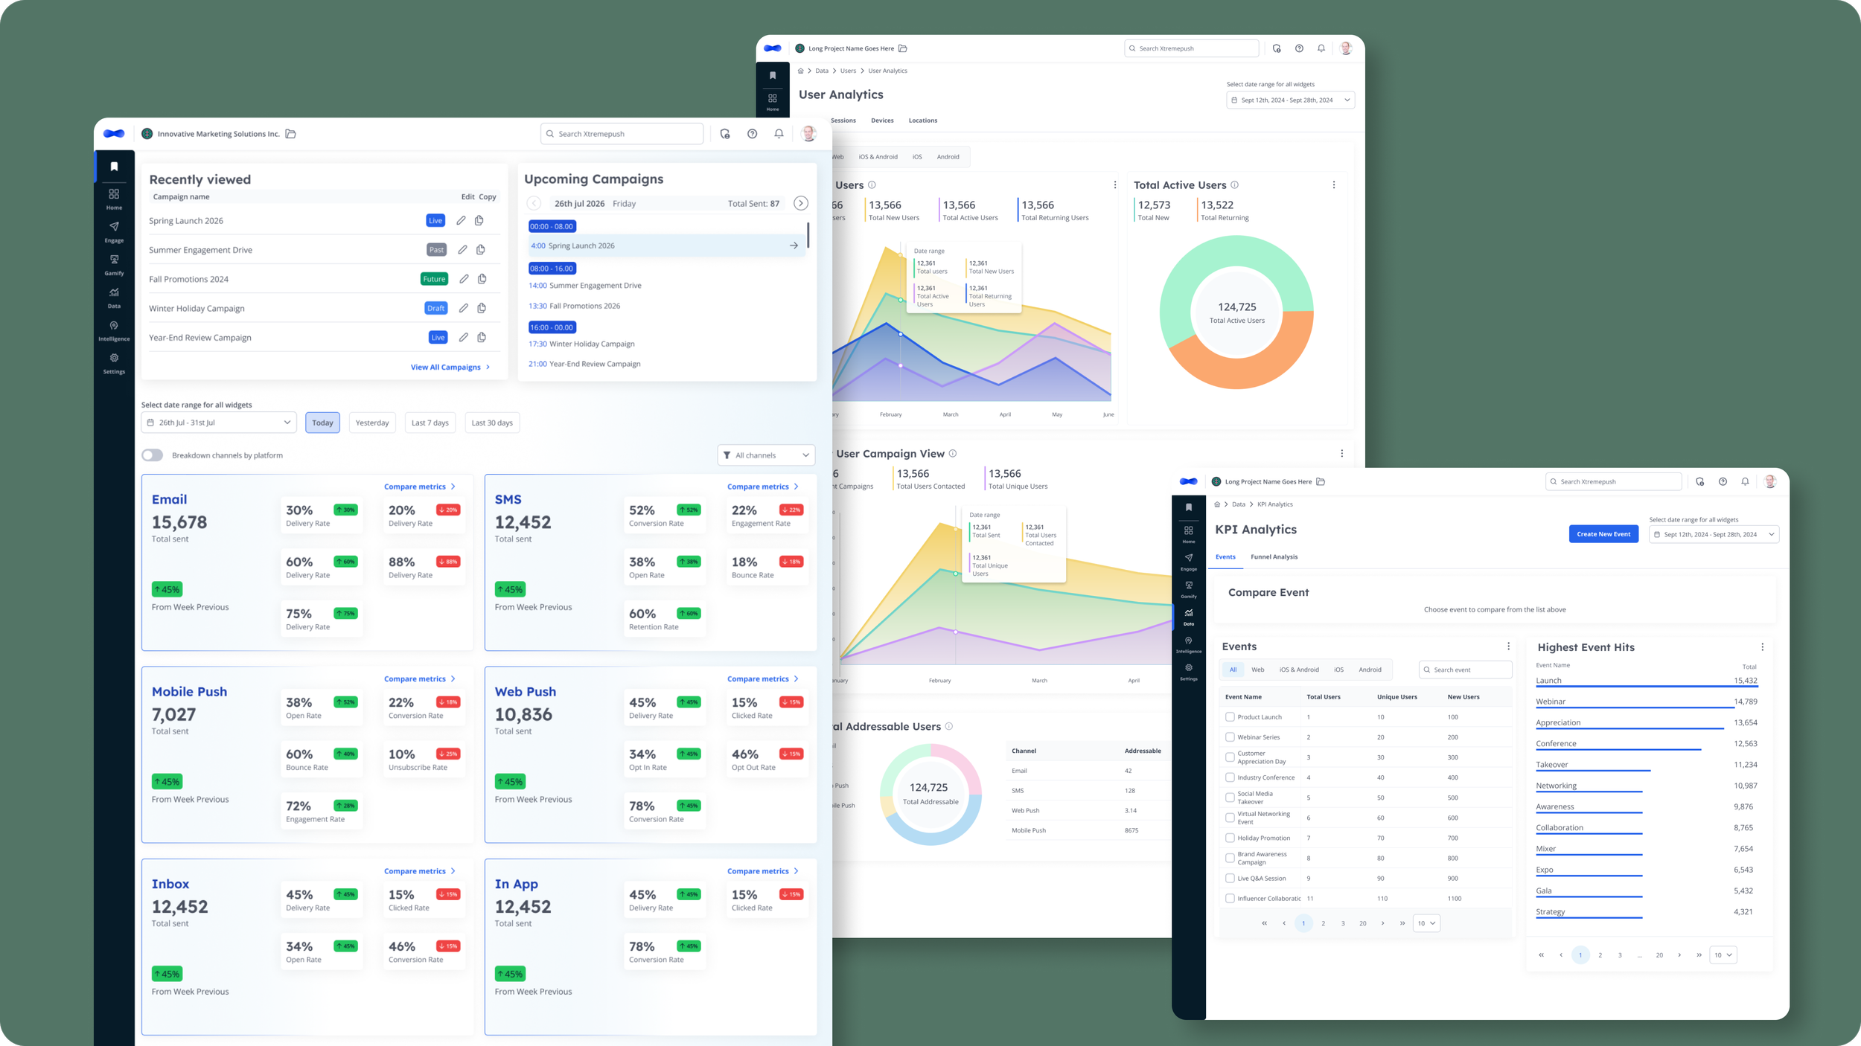
Task: Focus Search Xtremepush field in front window
Action: click(622, 134)
